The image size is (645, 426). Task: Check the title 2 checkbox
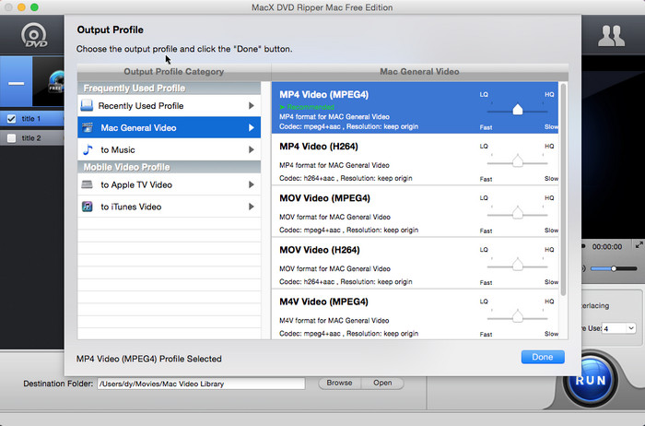[11, 138]
